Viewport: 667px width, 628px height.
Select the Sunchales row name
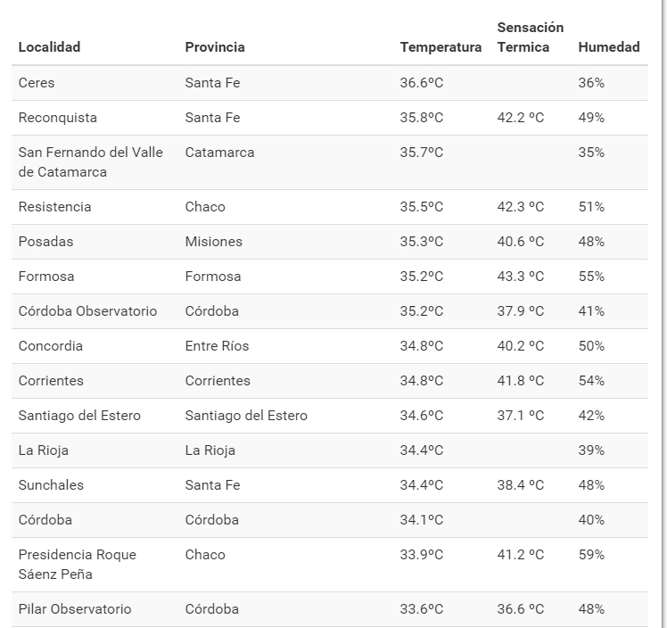51,485
